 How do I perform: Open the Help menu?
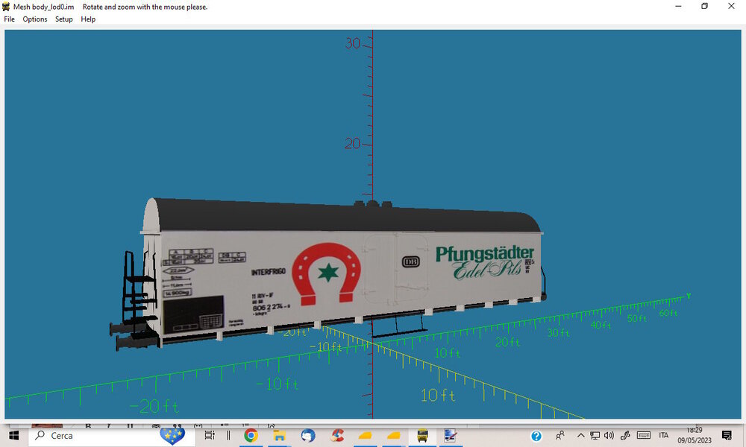tap(88, 19)
